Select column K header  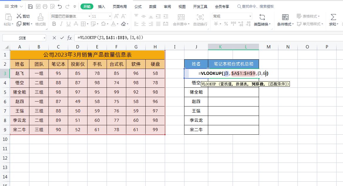pos(220,47)
